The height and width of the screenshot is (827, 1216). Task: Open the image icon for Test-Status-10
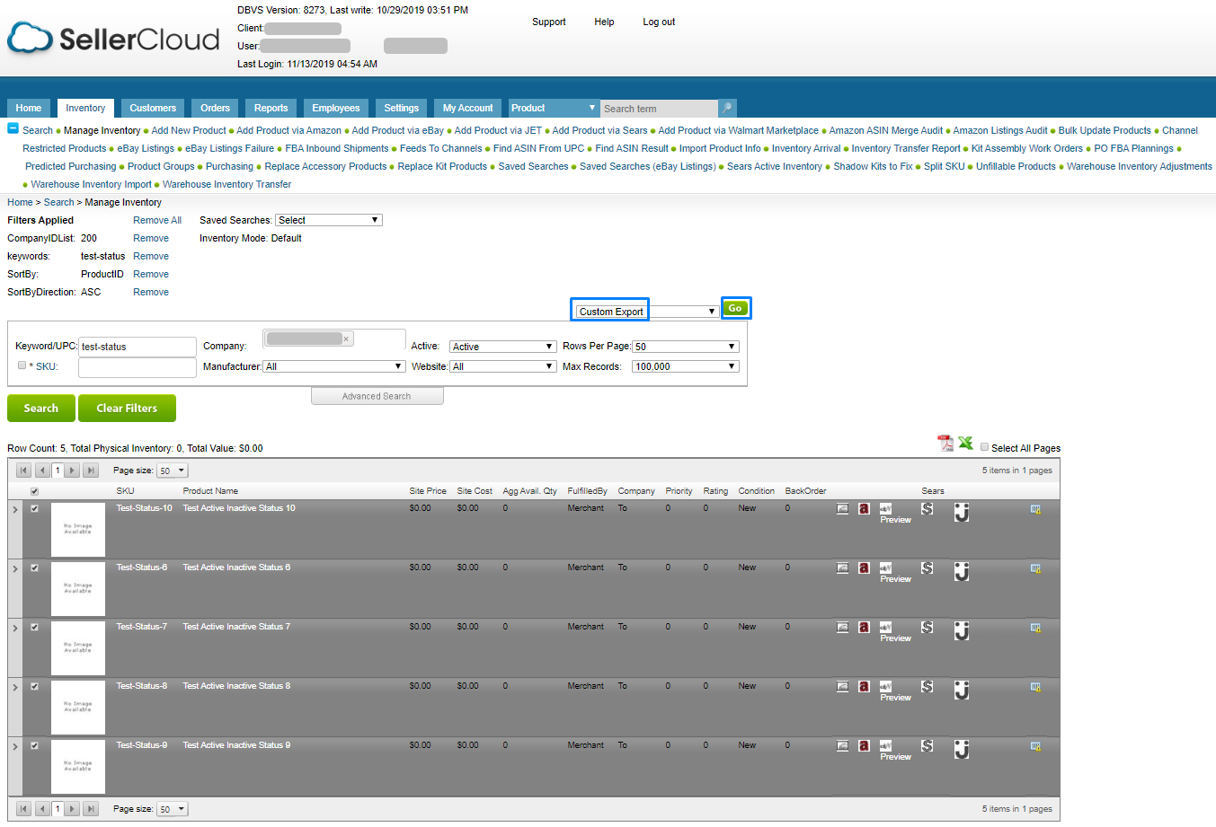842,508
